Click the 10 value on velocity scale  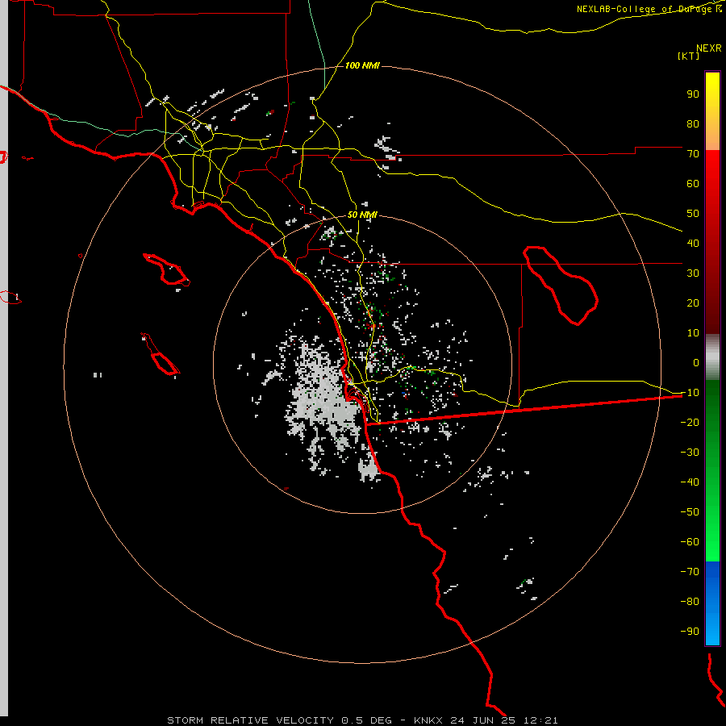pyautogui.click(x=693, y=333)
